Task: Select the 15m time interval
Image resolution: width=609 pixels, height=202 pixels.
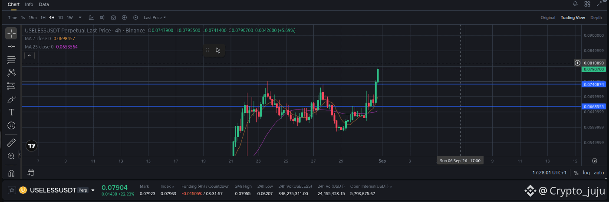Action: (x=33, y=18)
